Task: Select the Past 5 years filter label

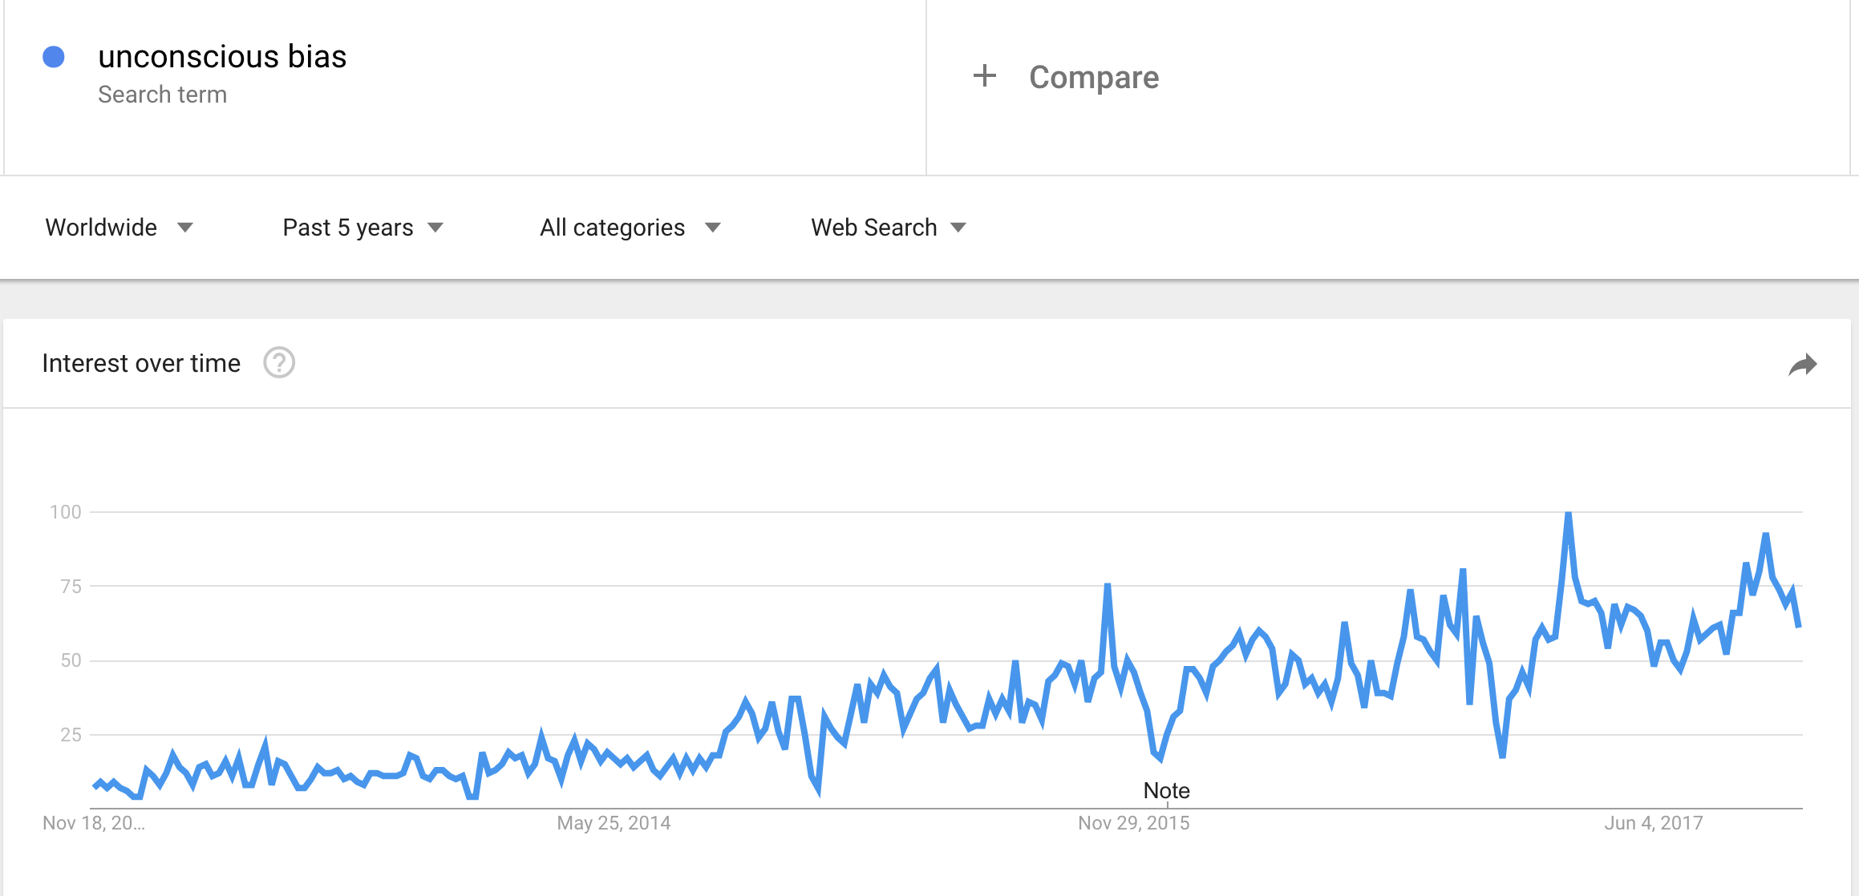Action: [x=348, y=228]
